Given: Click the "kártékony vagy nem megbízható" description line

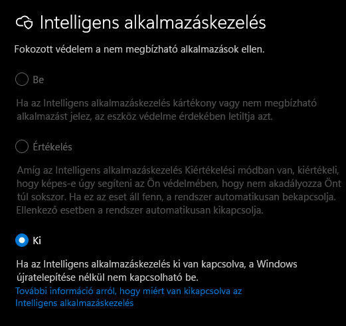Looking at the screenshot, I should point(167,103).
